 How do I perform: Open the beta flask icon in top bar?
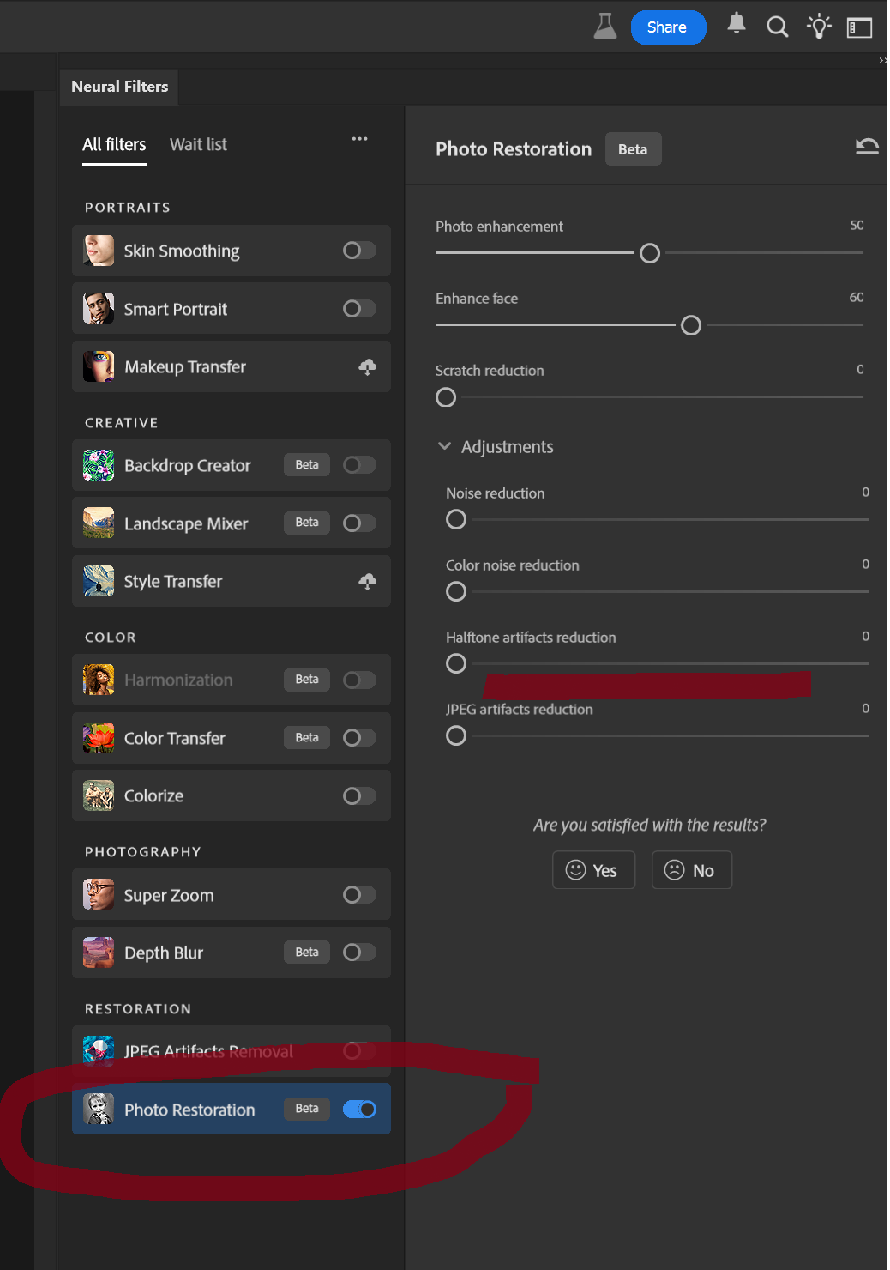[x=605, y=27]
